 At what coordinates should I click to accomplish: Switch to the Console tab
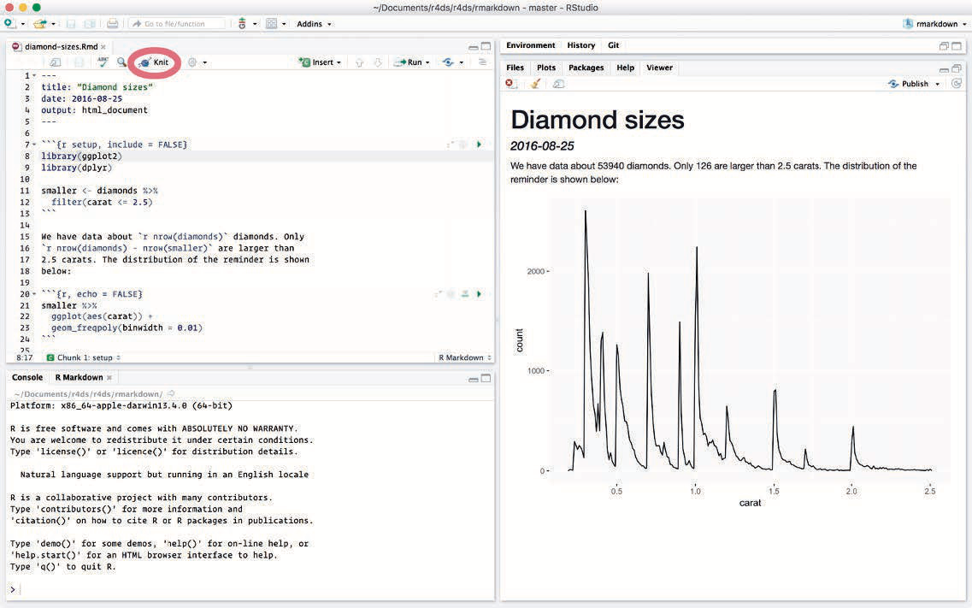(27, 377)
